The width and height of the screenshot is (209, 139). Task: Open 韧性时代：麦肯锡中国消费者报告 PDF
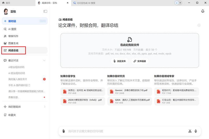point(177,92)
